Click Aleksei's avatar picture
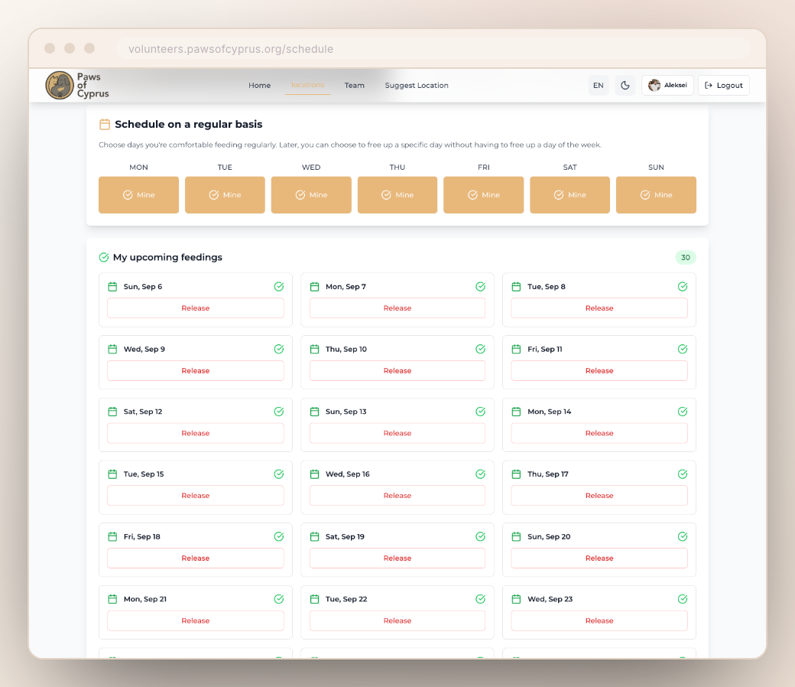Viewport: 795px width, 687px height. click(654, 85)
